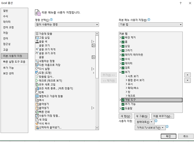194x142 pixels.
Task: Select the 복사 copy icon
Action: click(x=37, y=100)
